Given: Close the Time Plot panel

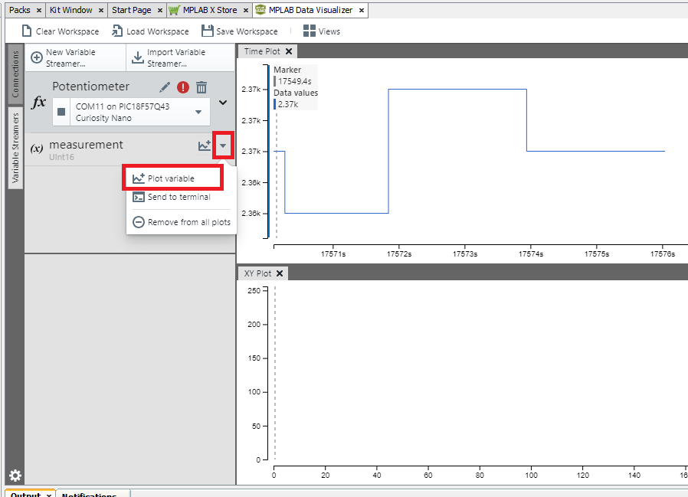Looking at the screenshot, I should point(289,51).
